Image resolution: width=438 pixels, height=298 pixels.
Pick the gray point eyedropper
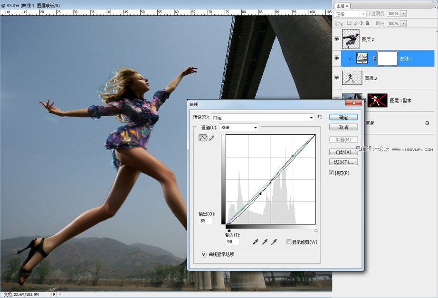[x=265, y=242]
